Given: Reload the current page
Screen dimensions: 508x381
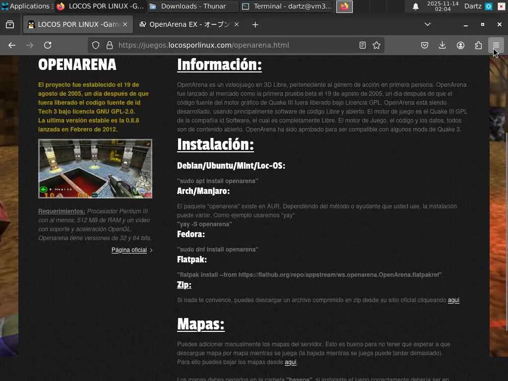Looking at the screenshot, I should 48,45.
